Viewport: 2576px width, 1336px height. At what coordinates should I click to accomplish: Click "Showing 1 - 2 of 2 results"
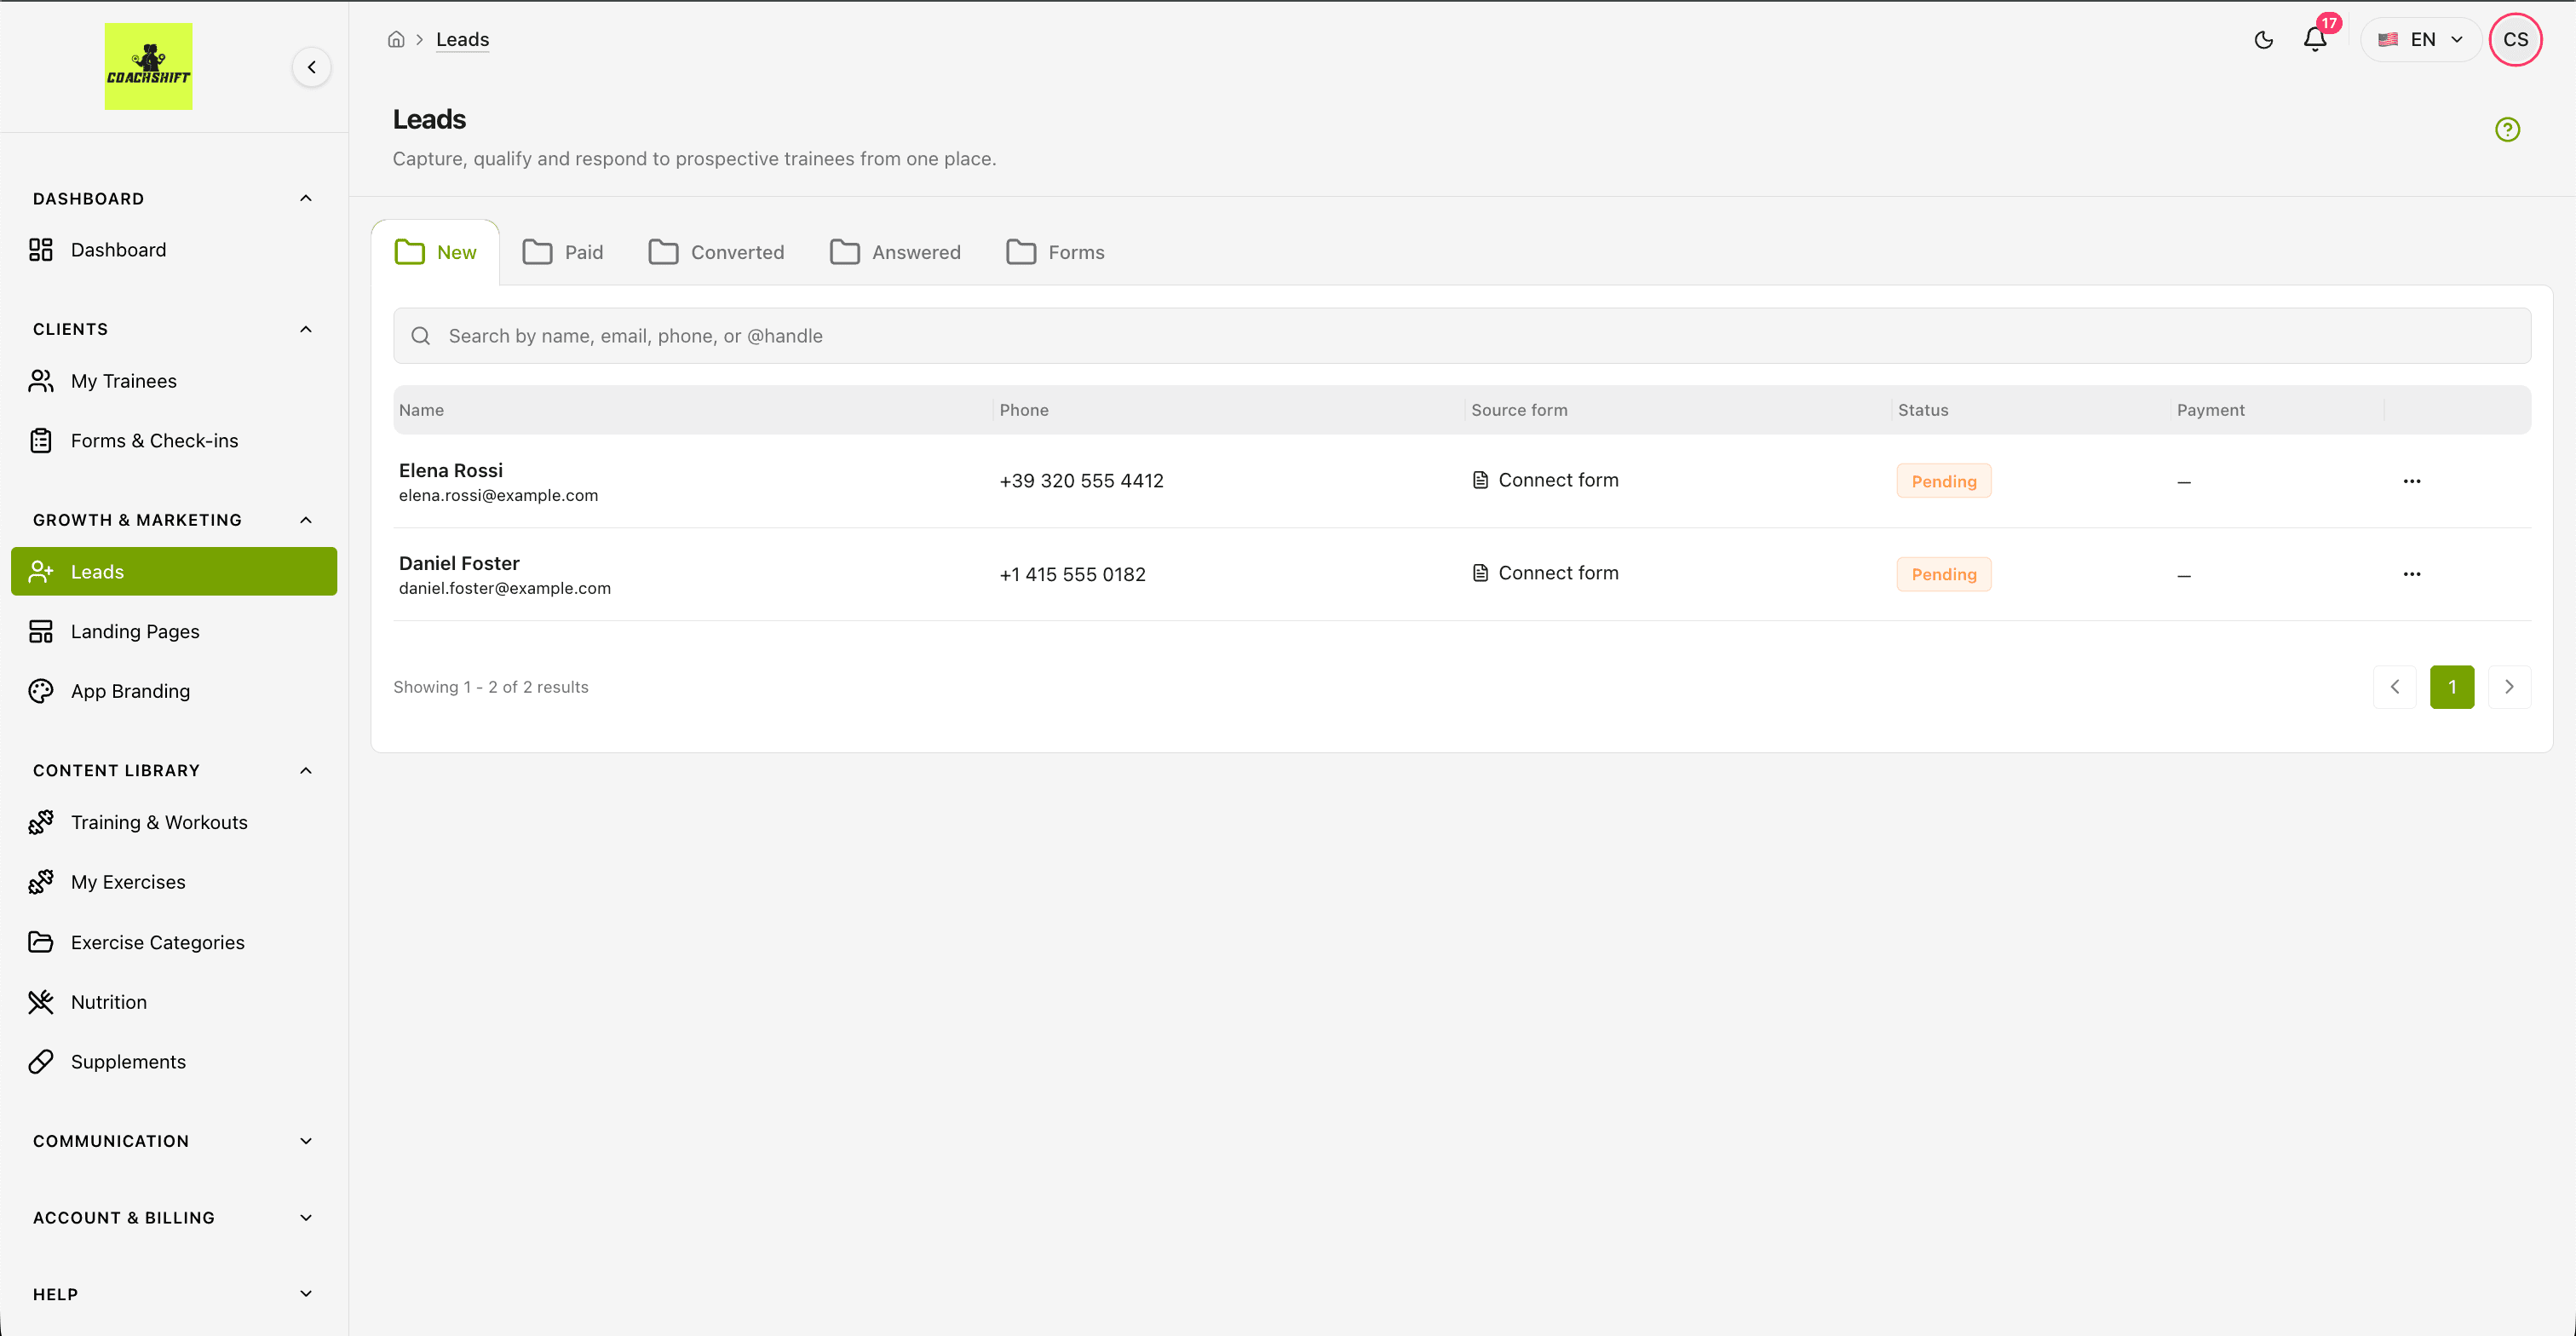pyautogui.click(x=490, y=687)
